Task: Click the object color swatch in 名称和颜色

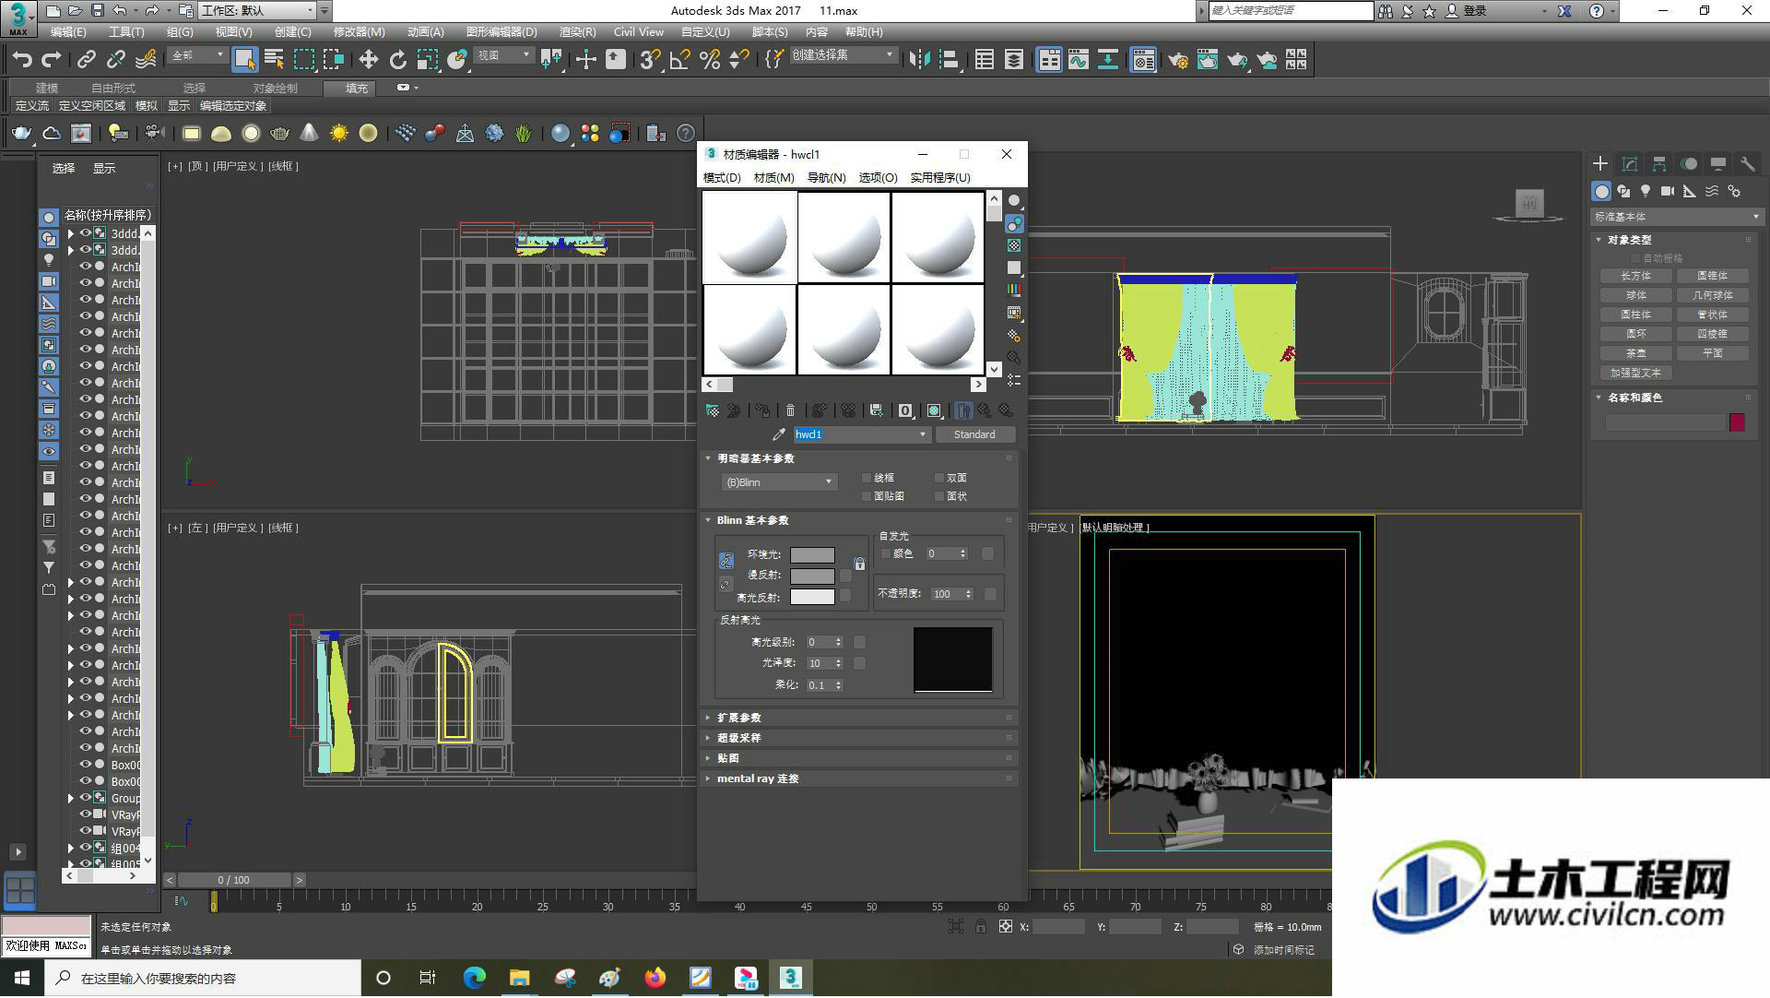Action: point(1737,422)
